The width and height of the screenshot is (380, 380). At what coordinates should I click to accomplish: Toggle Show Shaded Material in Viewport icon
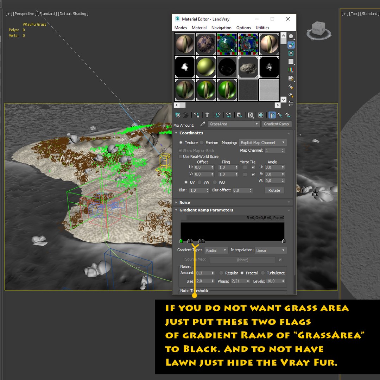[261, 115]
